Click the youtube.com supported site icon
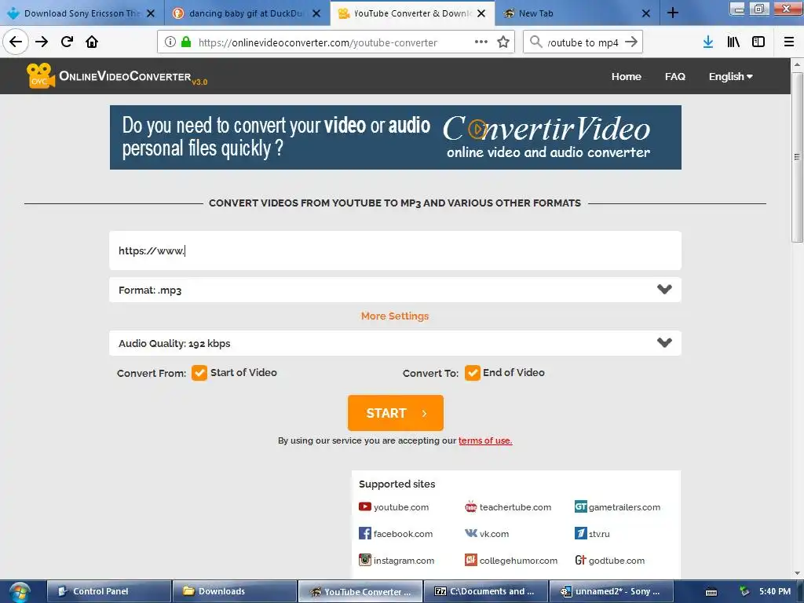The image size is (804, 603). coord(364,506)
